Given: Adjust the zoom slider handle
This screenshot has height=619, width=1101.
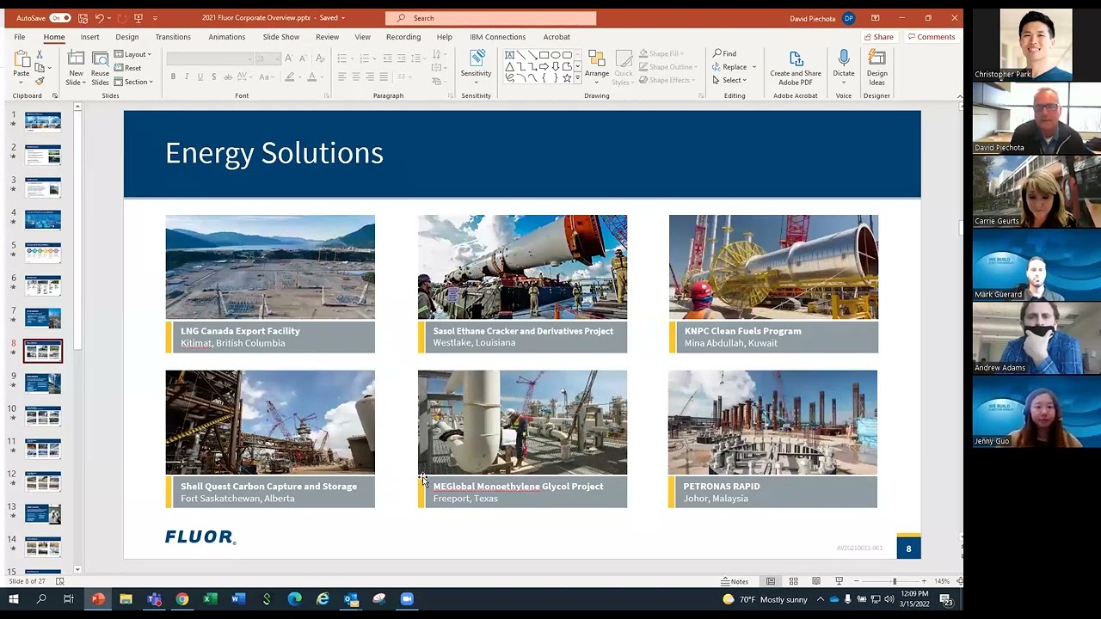Looking at the screenshot, I should click(x=894, y=581).
